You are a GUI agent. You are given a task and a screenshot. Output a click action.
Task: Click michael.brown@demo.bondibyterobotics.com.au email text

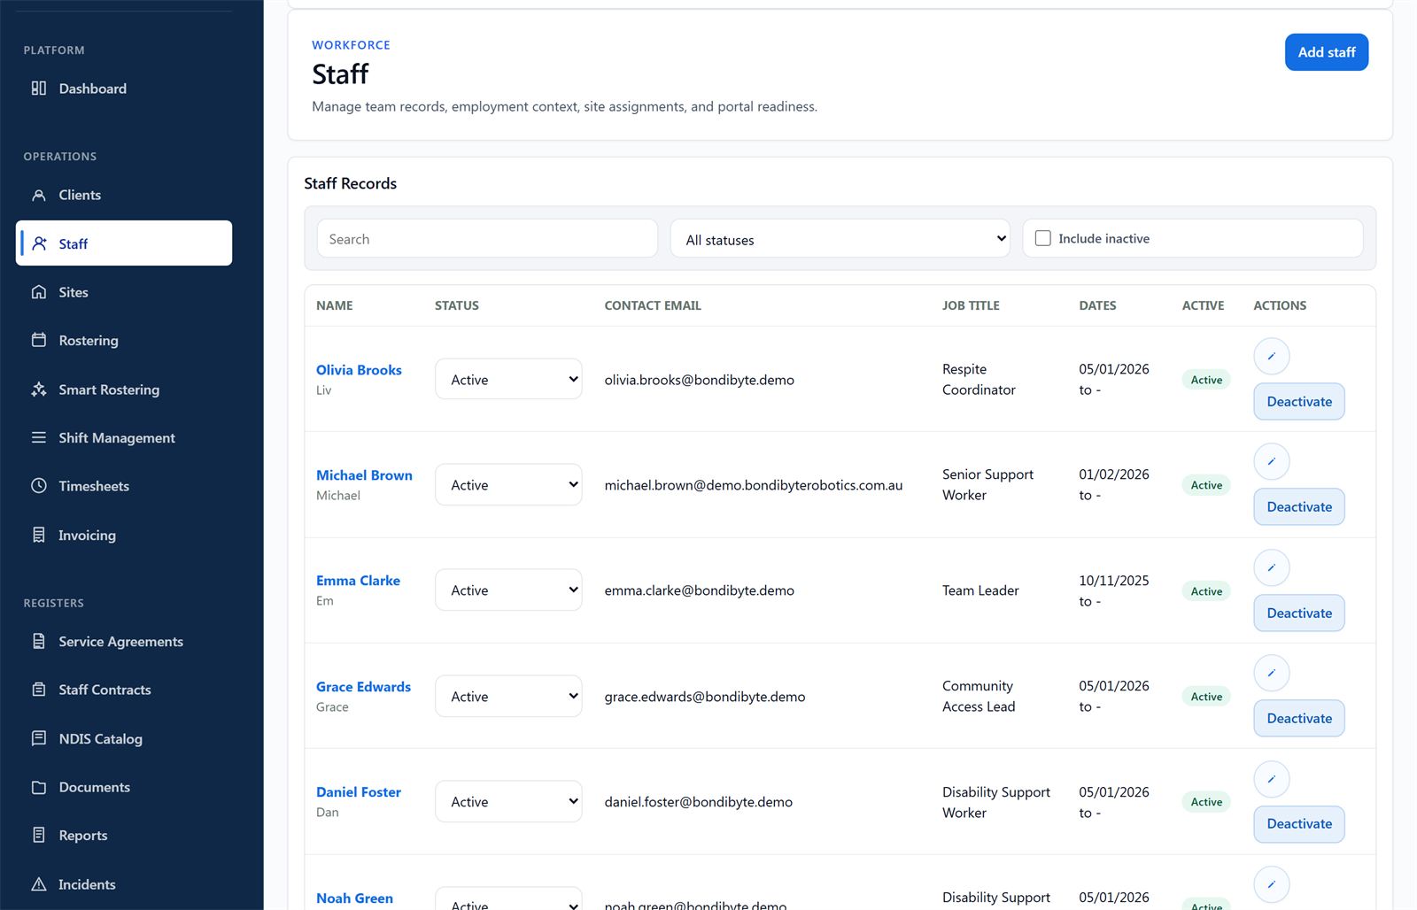click(x=754, y=485)
